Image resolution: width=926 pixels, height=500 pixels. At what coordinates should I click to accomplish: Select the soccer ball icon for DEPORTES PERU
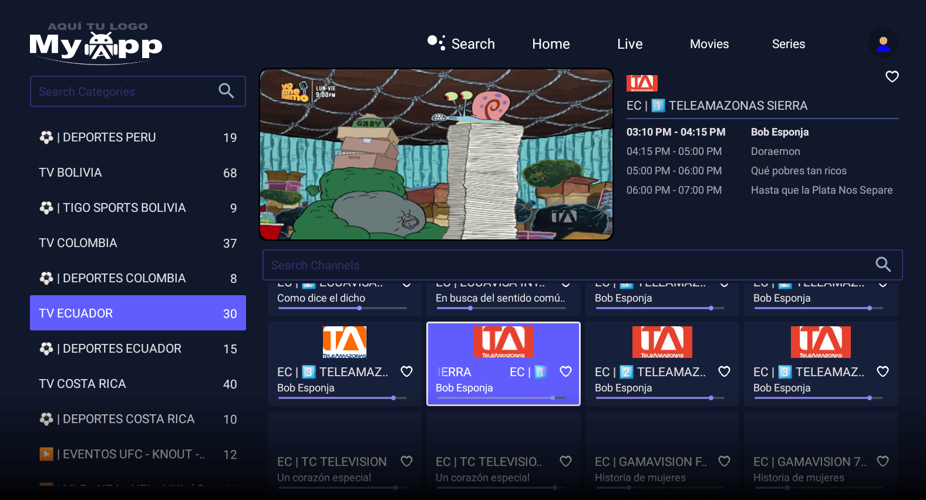(x=46, y=137)
